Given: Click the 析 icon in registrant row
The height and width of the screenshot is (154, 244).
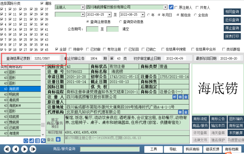Looking at the screenshot, I should pos(175,97).
